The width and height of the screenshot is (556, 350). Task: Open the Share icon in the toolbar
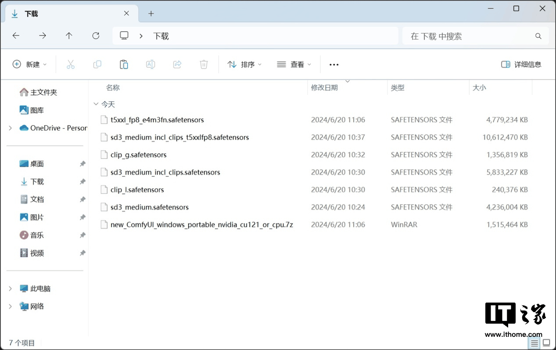pyautogui.click(x=177, y=64)
